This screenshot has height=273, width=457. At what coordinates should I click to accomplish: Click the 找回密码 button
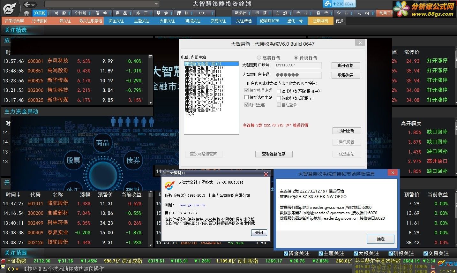pyautogui.click(x=347, y=131)
